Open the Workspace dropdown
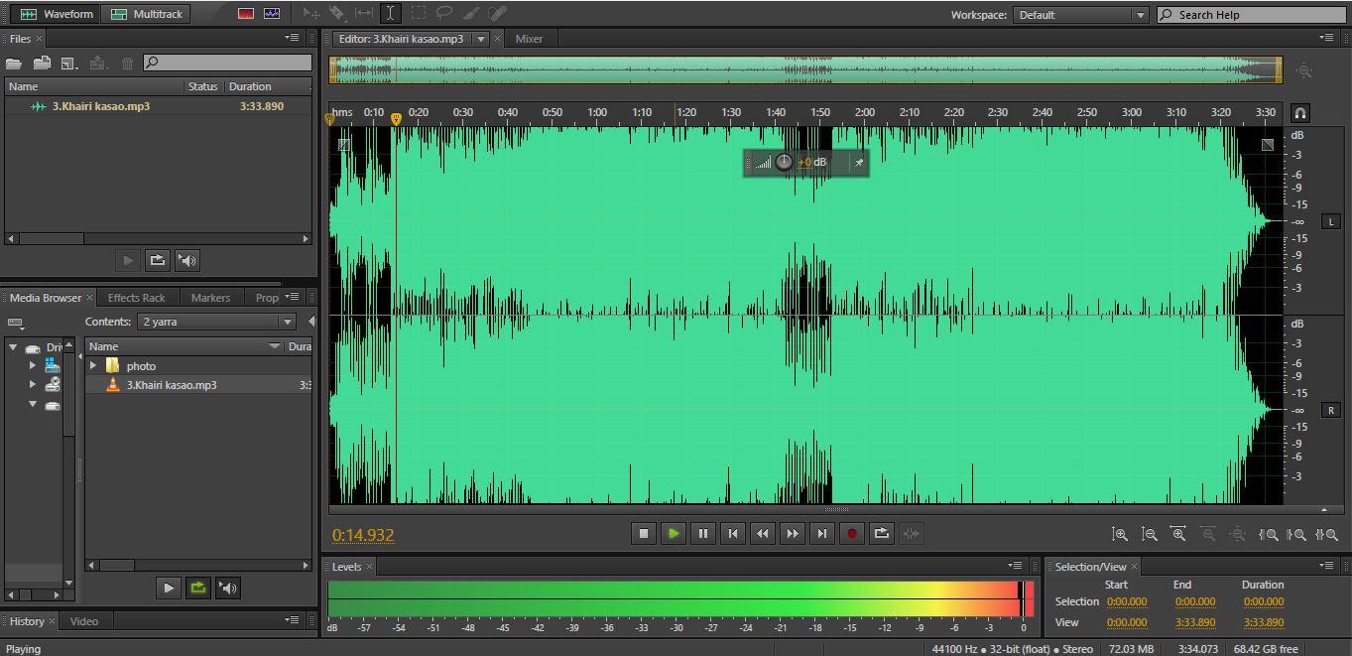This screenshot has width=1352, height=656. click(x=1080, y=15)
